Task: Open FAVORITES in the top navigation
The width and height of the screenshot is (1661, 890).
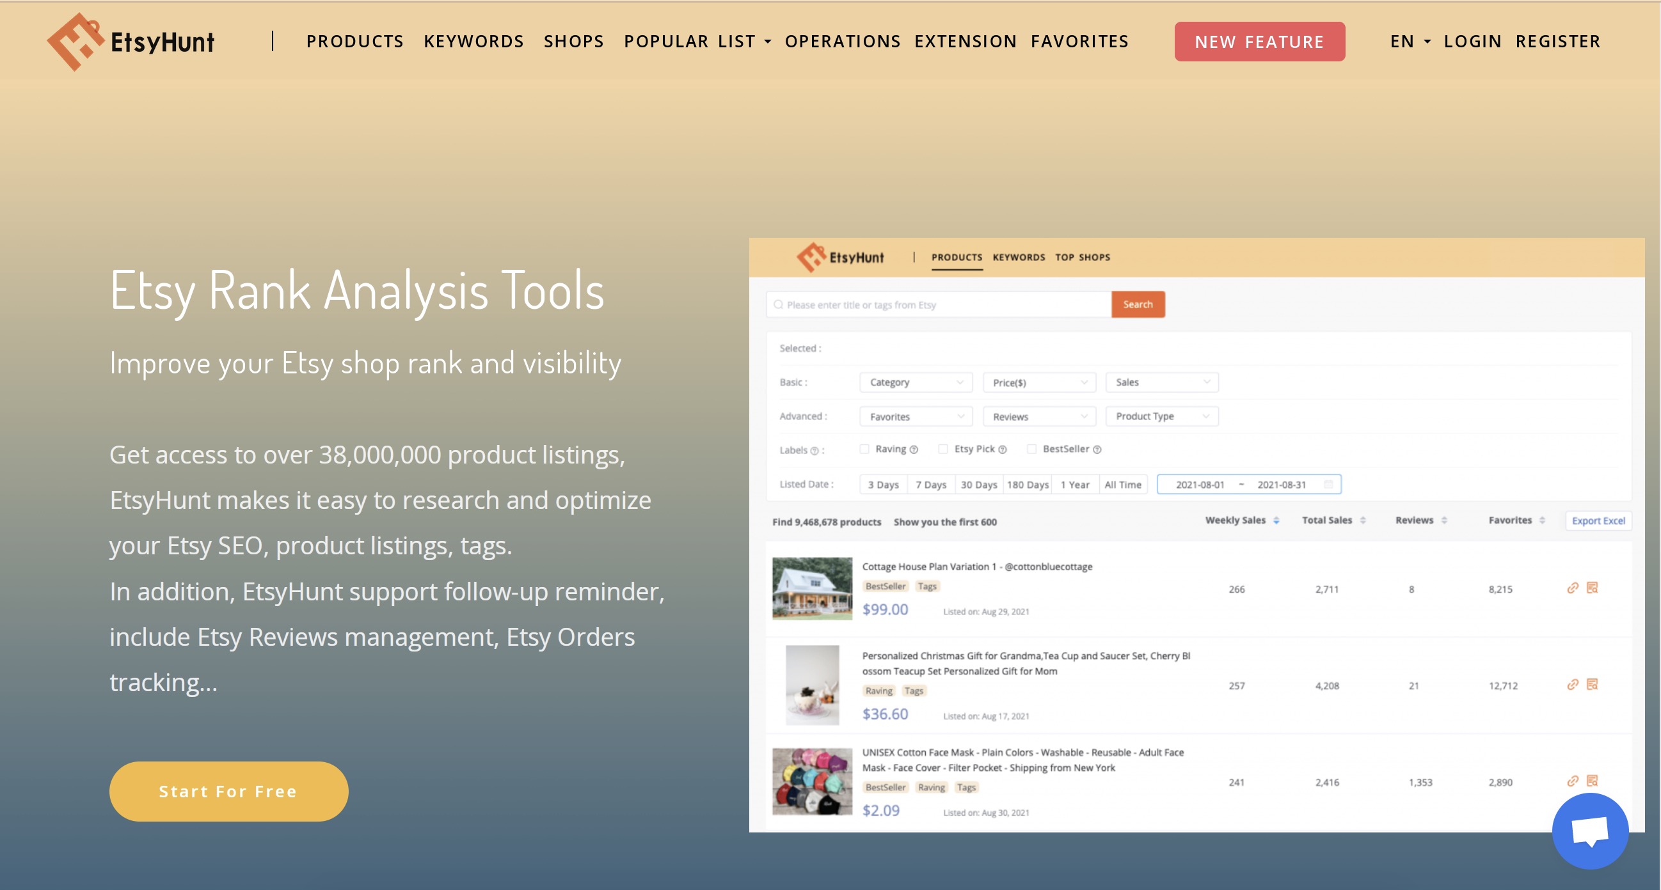Action: [x=1080, y=42]
